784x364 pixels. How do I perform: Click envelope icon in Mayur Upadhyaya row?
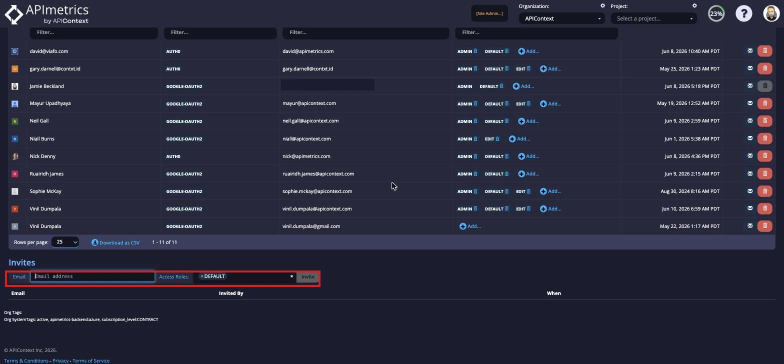[749, 103]
